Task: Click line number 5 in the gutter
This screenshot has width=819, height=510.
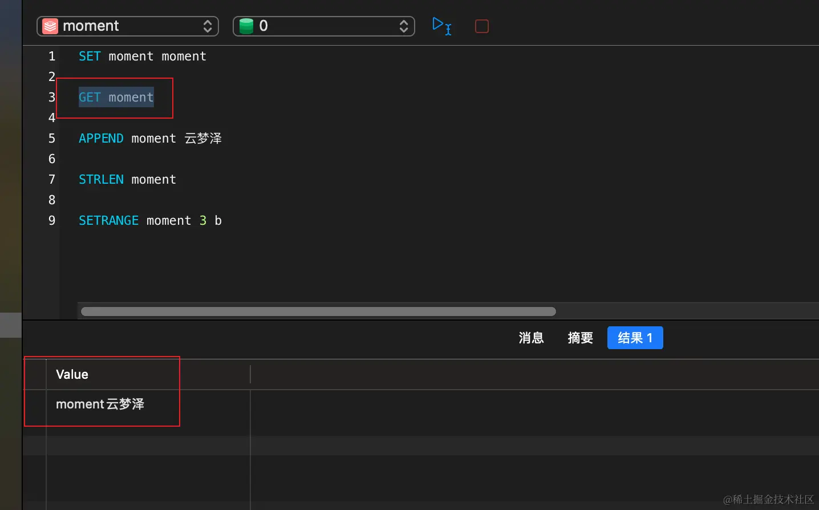Action: click(52, 138)
